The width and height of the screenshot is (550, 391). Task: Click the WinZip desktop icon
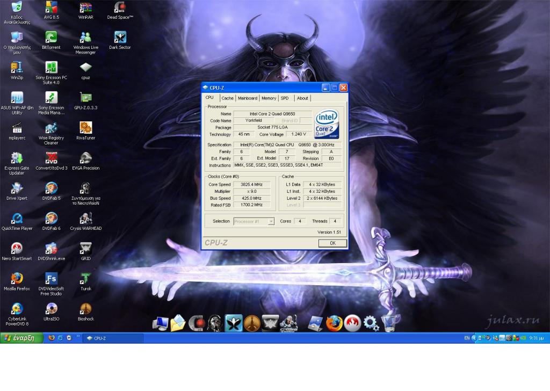point(17,70)
